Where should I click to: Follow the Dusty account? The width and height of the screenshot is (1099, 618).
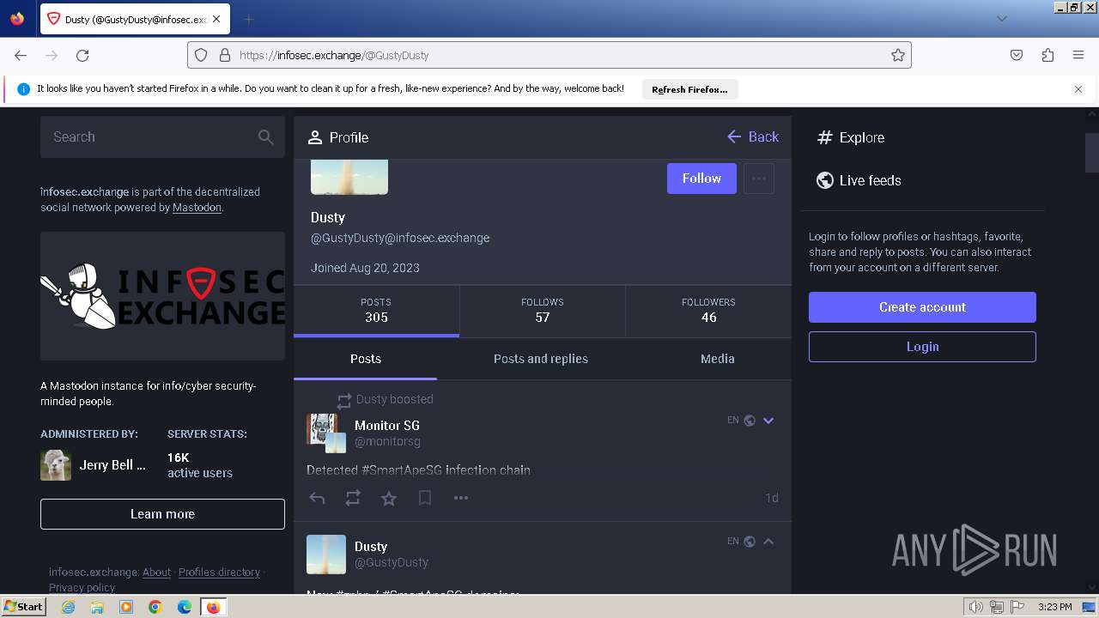click(x=701, y=179)
